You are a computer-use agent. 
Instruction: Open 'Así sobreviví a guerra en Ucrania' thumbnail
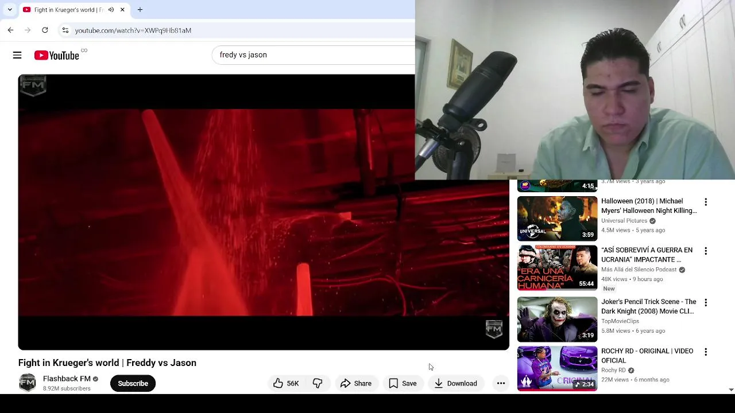[x=557, y=267]
